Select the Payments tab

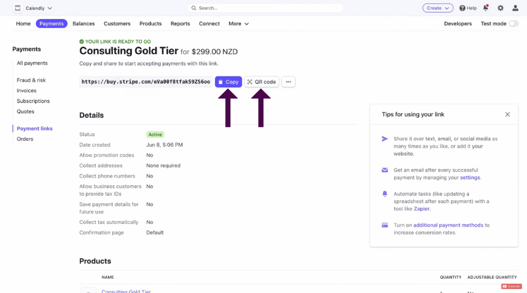click(52, 24)
